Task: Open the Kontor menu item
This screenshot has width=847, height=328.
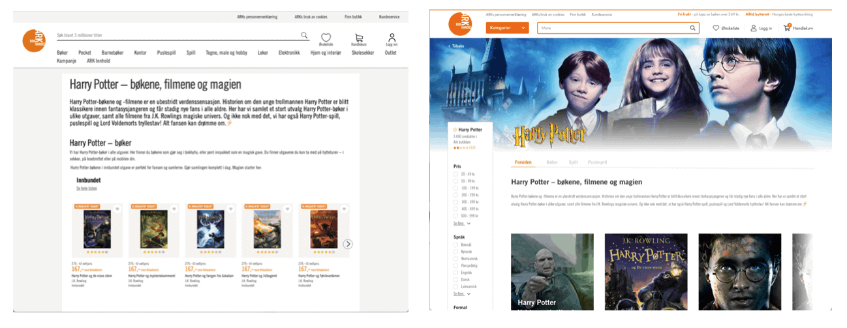Action: click(x=140, y=53)
